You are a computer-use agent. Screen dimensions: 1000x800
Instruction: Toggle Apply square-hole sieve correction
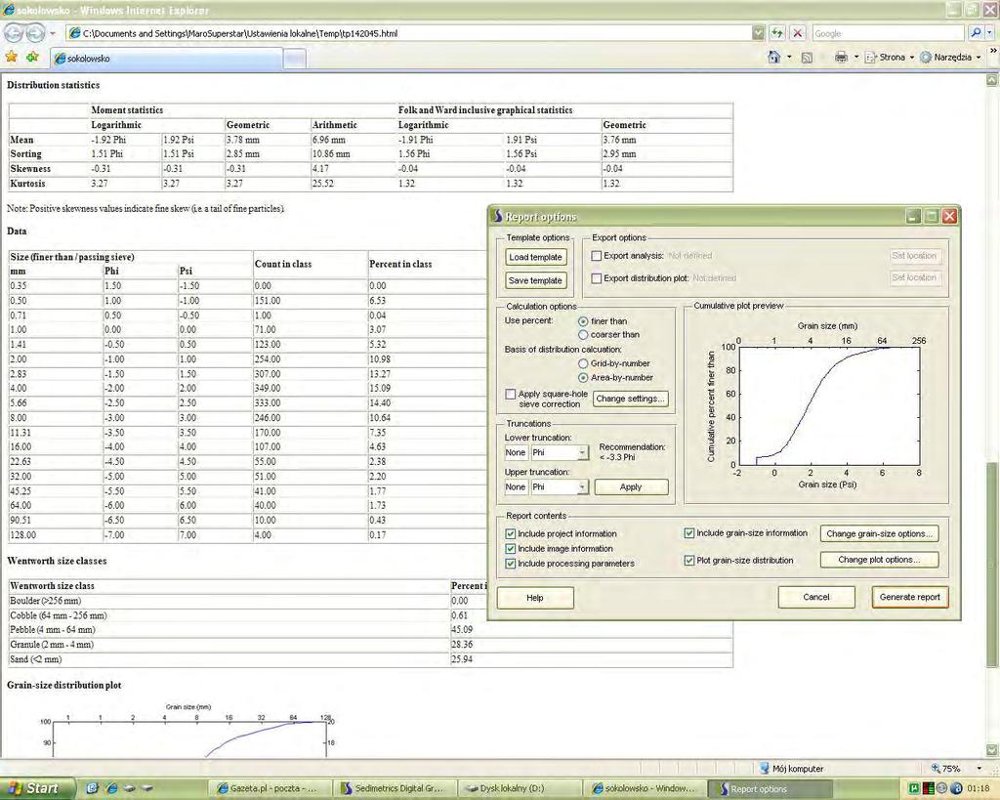click(x=510, y=395)
